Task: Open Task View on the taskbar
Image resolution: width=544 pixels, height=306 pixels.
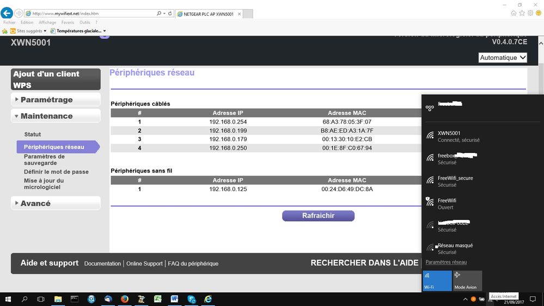Action: 41,299
